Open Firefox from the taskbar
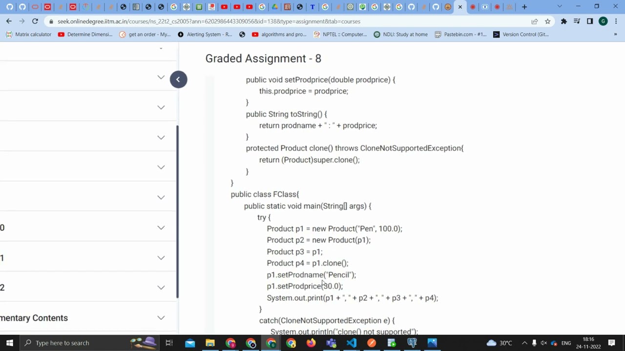Viewport: 625px width, 351px height. (311, 343)
